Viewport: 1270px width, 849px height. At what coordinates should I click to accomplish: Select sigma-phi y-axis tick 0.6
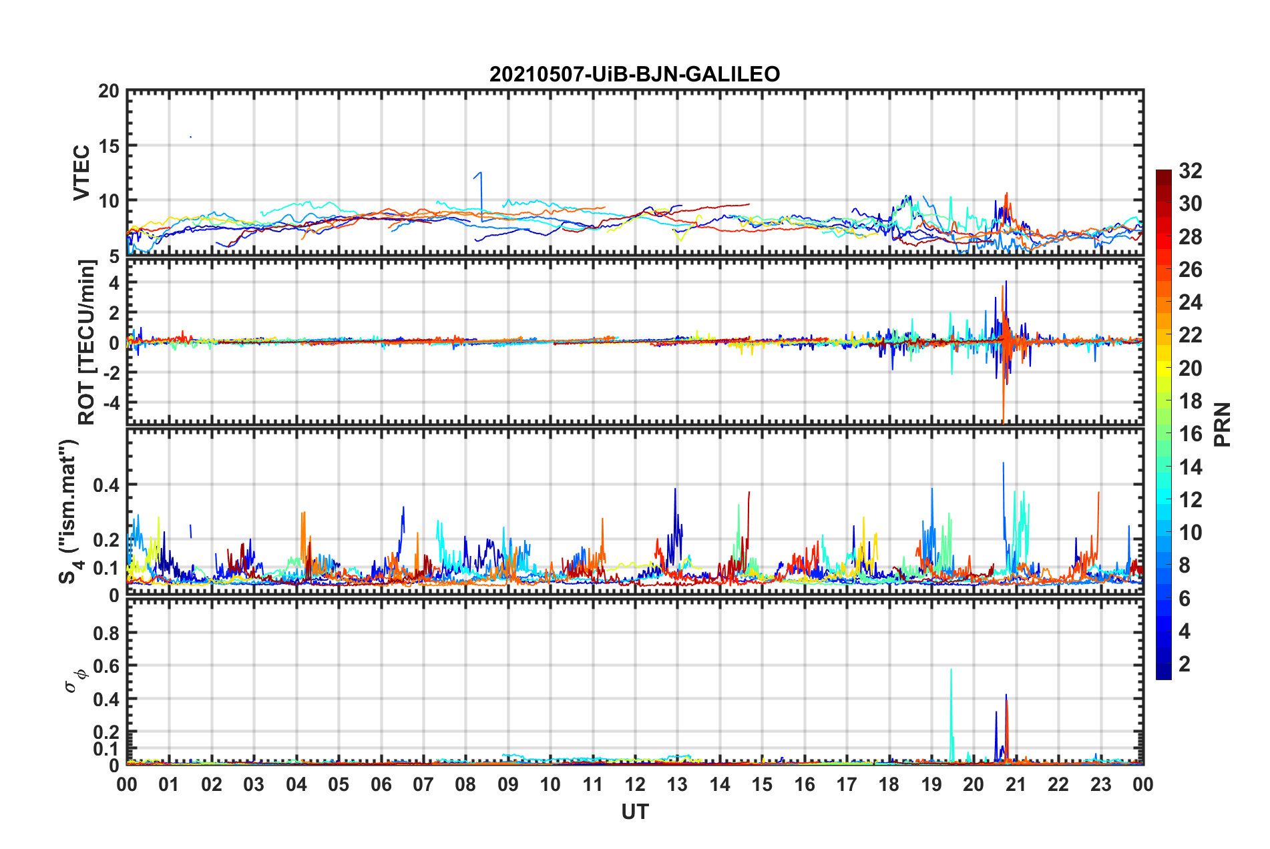pos(106,666)
